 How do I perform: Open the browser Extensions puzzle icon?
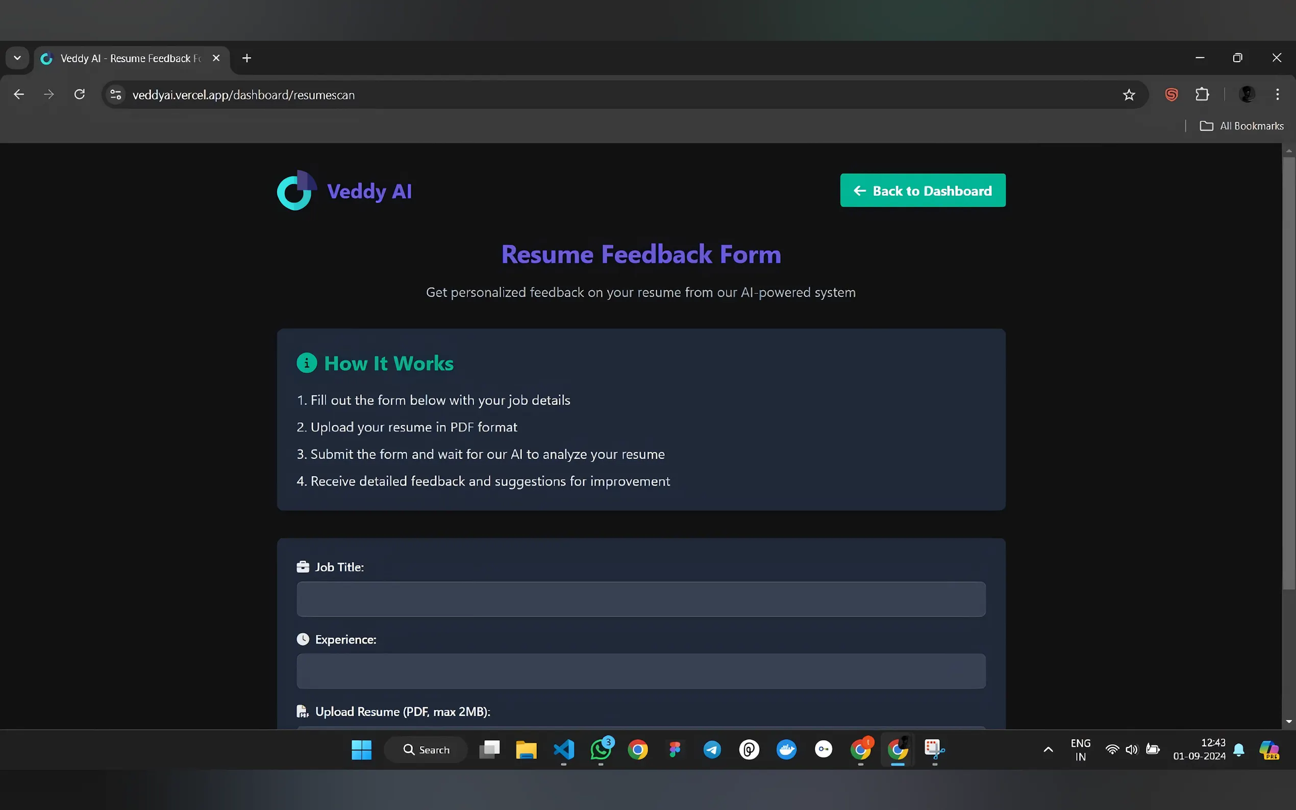click(1202, 95)
